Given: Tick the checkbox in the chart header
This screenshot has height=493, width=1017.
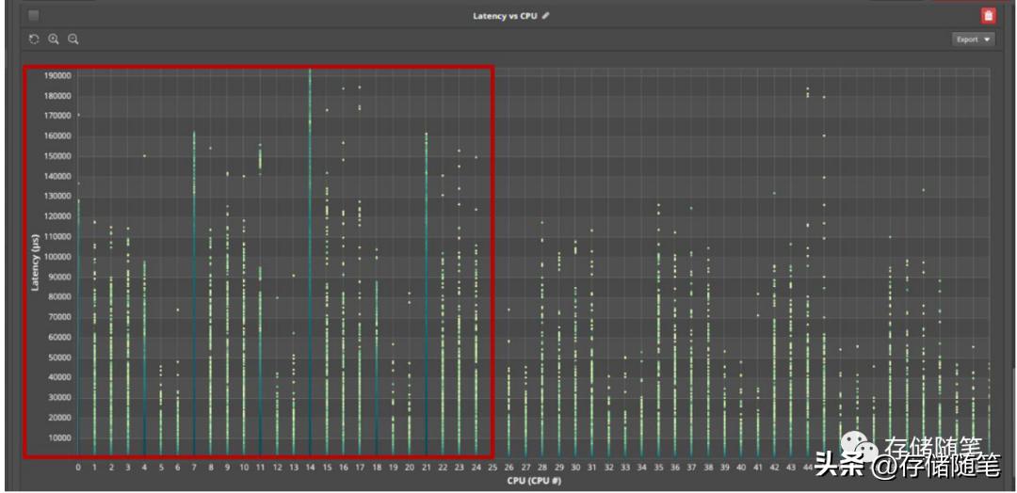Looking at the screenshot, I should coord(34,16).
